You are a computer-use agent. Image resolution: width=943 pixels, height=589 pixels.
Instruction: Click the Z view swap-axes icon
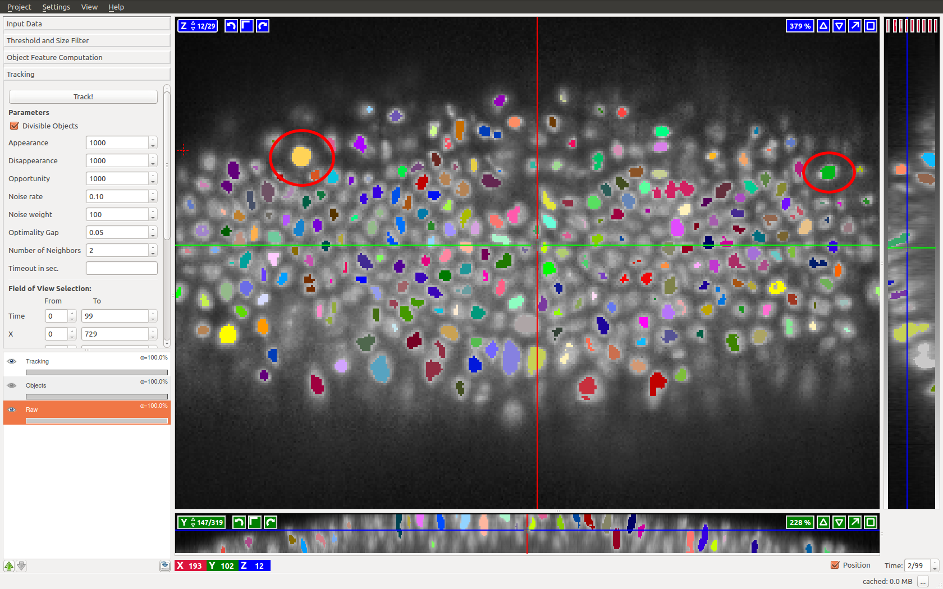click(246, 26)
